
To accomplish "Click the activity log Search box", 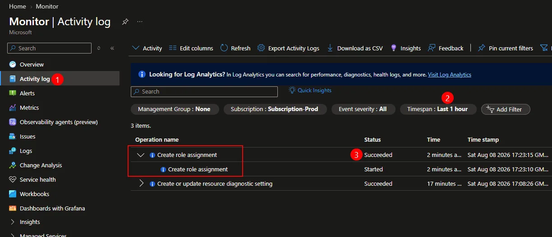I will 204,91.
